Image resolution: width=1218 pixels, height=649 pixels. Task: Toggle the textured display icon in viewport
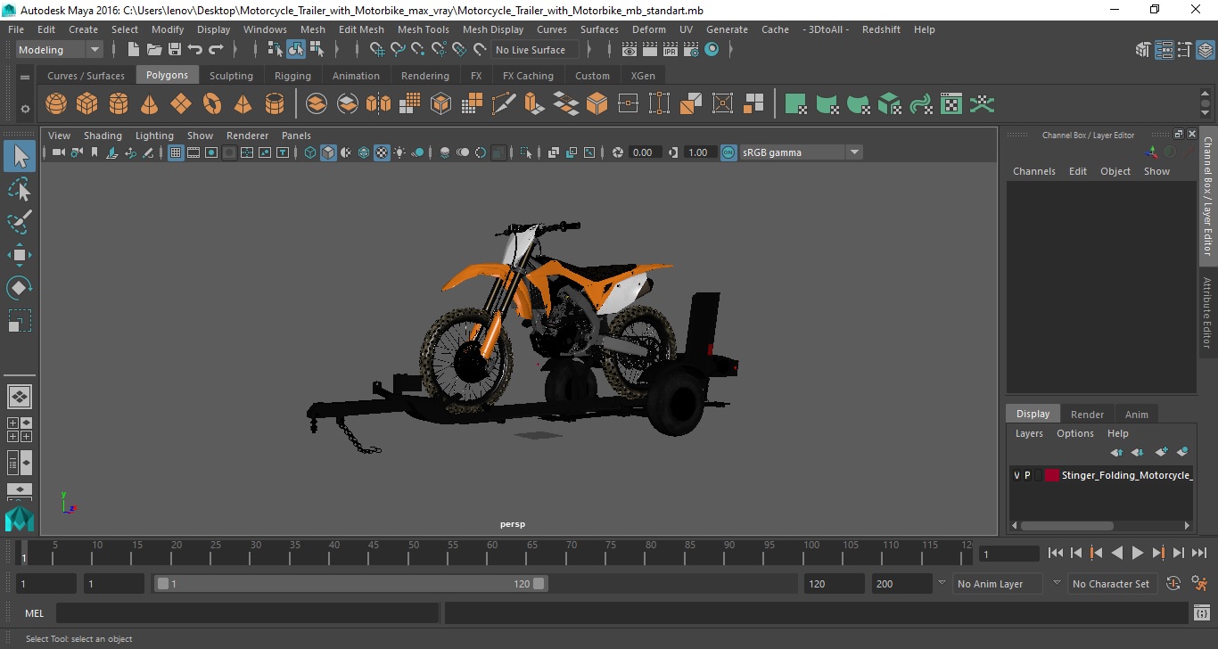pyautogui.click(x=382, y=152)
